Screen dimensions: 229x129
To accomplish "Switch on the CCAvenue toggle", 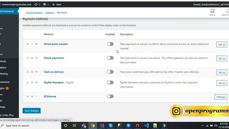I will (x=110, y=96).
